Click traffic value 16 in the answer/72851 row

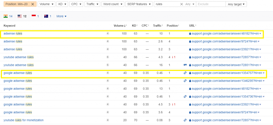pyautogui.click(x=161, y=65)
